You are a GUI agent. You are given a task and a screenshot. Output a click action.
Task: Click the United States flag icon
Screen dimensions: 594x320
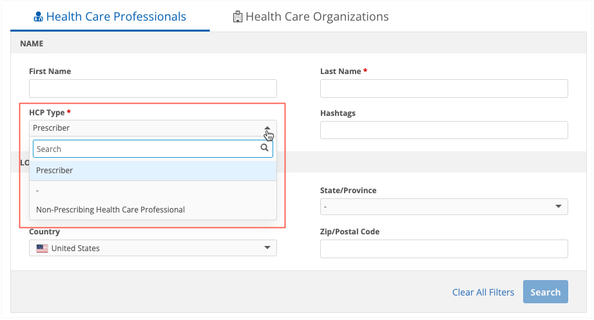pos(43,249)
